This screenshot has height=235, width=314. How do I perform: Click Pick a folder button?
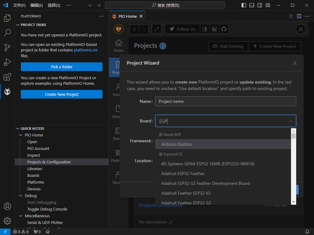coord(61,67)
